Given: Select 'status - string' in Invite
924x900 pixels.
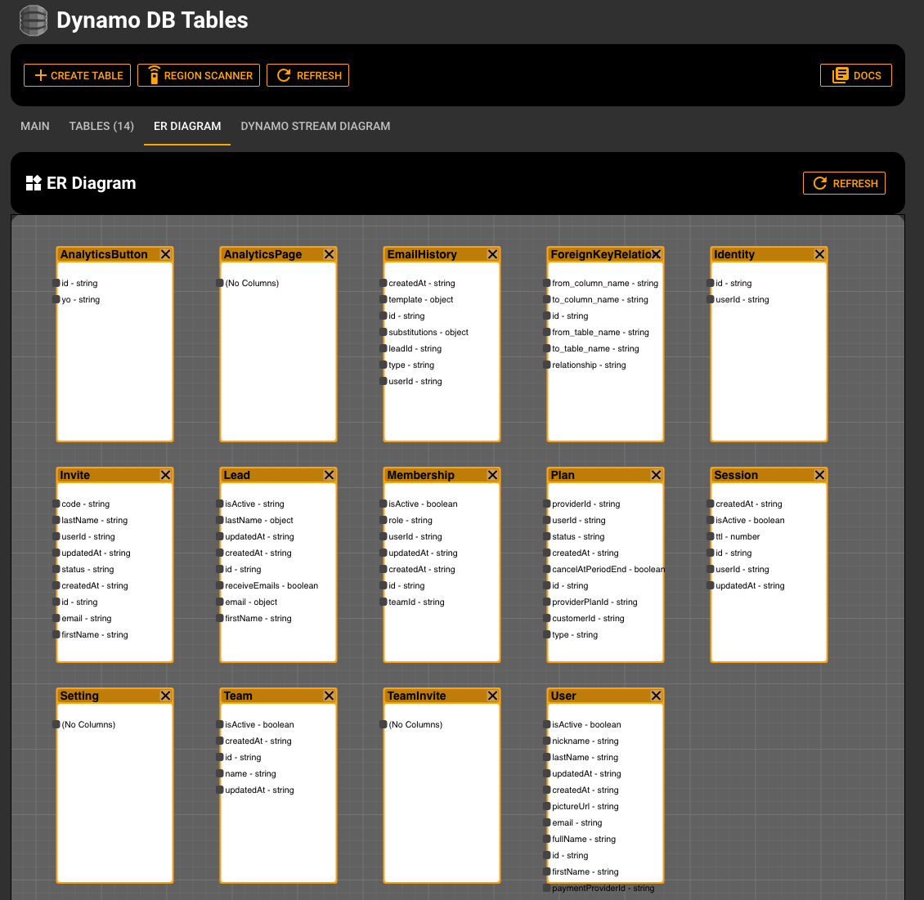Looking at the screenshot, I should pyautogui.click(x=87, y=570).
